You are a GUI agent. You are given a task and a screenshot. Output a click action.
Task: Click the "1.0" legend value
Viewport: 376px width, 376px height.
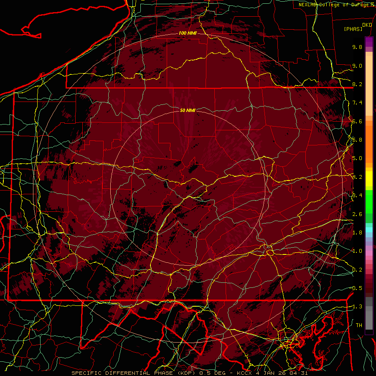[357, 251]
